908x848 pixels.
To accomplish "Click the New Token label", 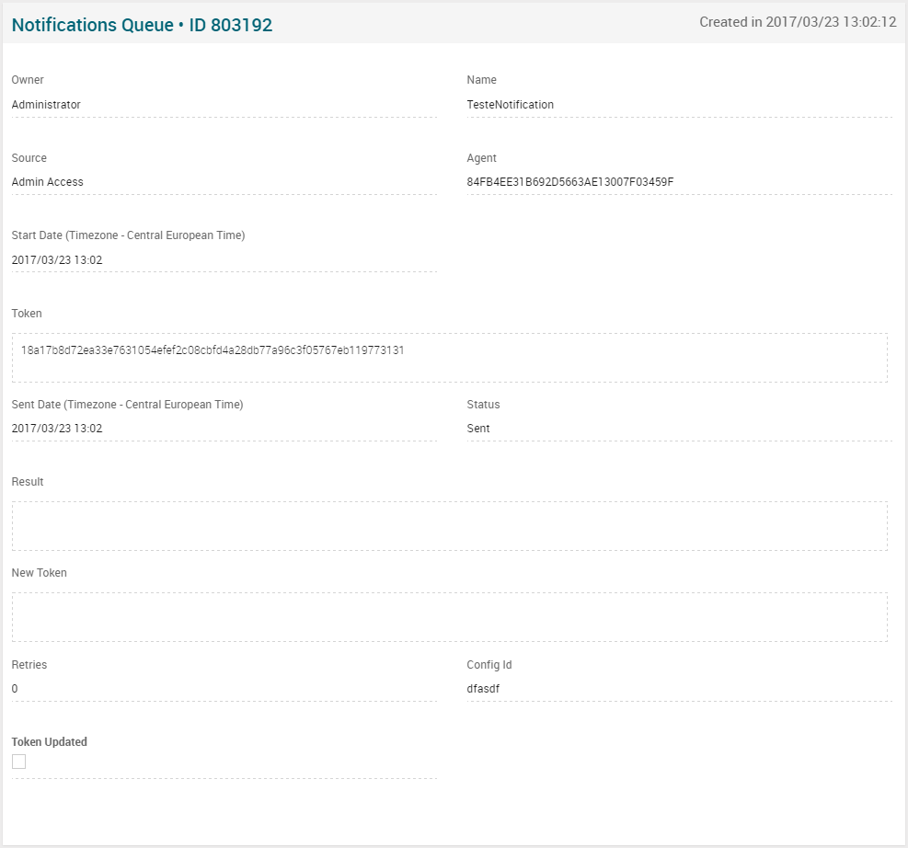I will tap(40, 573).
